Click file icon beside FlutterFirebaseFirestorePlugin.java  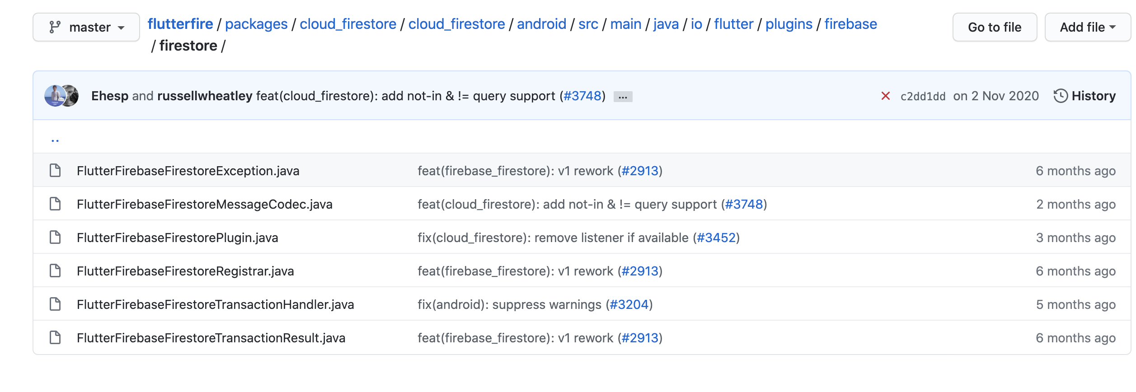(55, 238)
